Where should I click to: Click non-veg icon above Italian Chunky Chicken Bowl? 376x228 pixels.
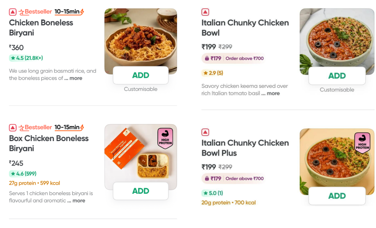click(205, 12)
